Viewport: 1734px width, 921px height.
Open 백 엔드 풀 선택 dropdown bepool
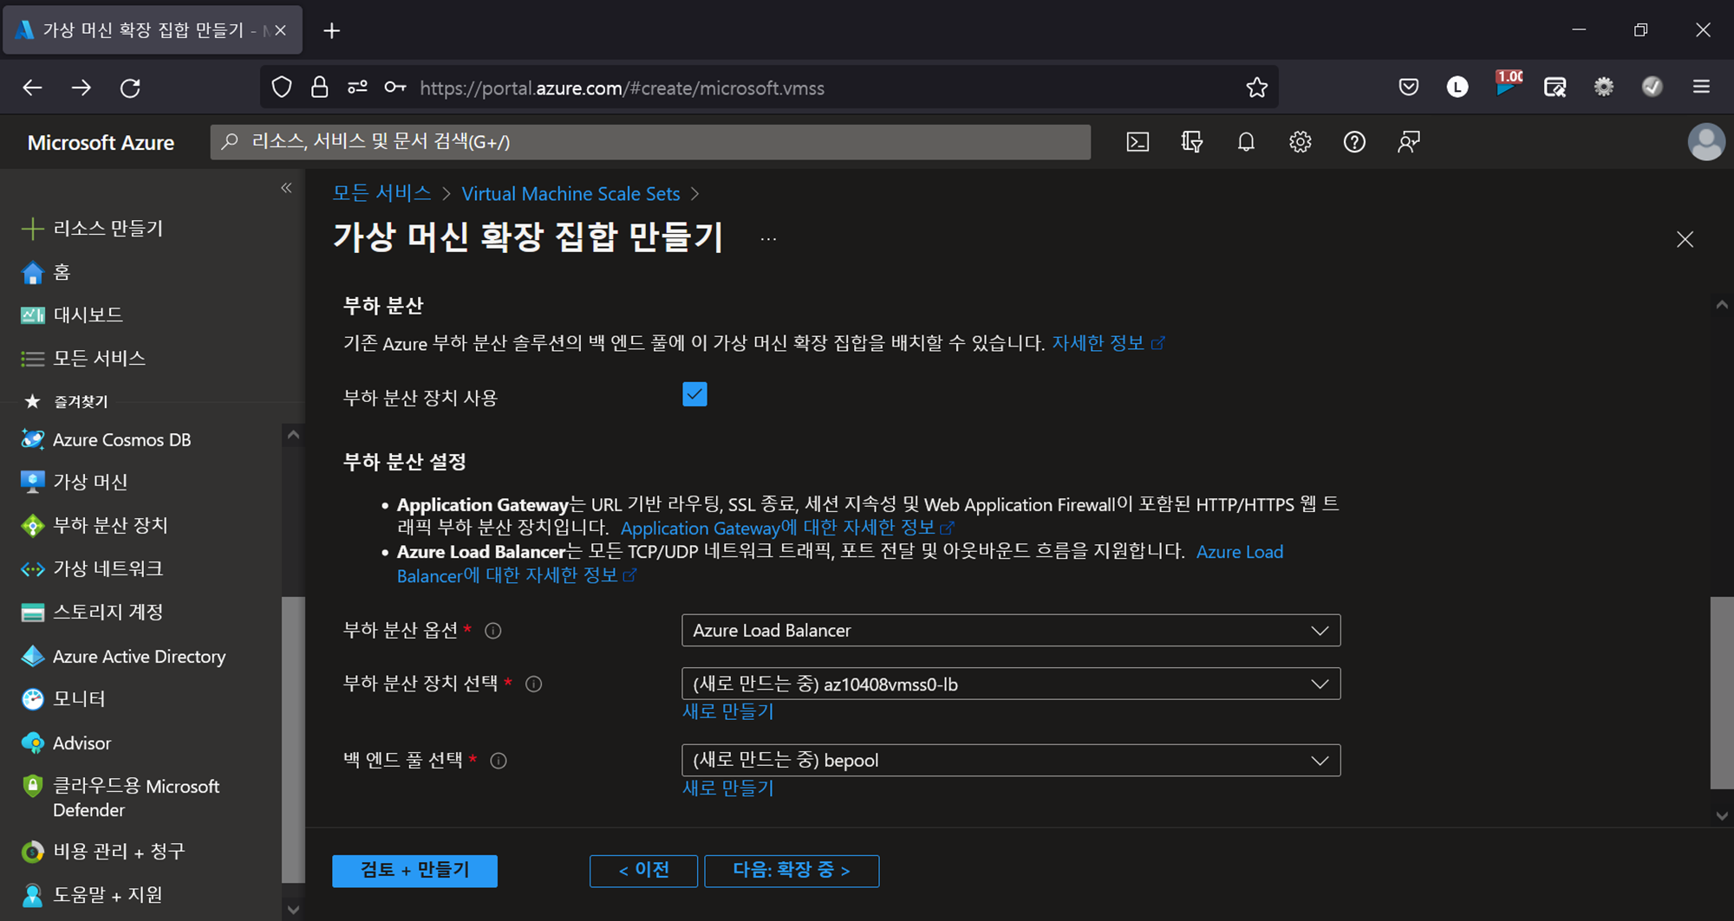tap(1011, 761)
